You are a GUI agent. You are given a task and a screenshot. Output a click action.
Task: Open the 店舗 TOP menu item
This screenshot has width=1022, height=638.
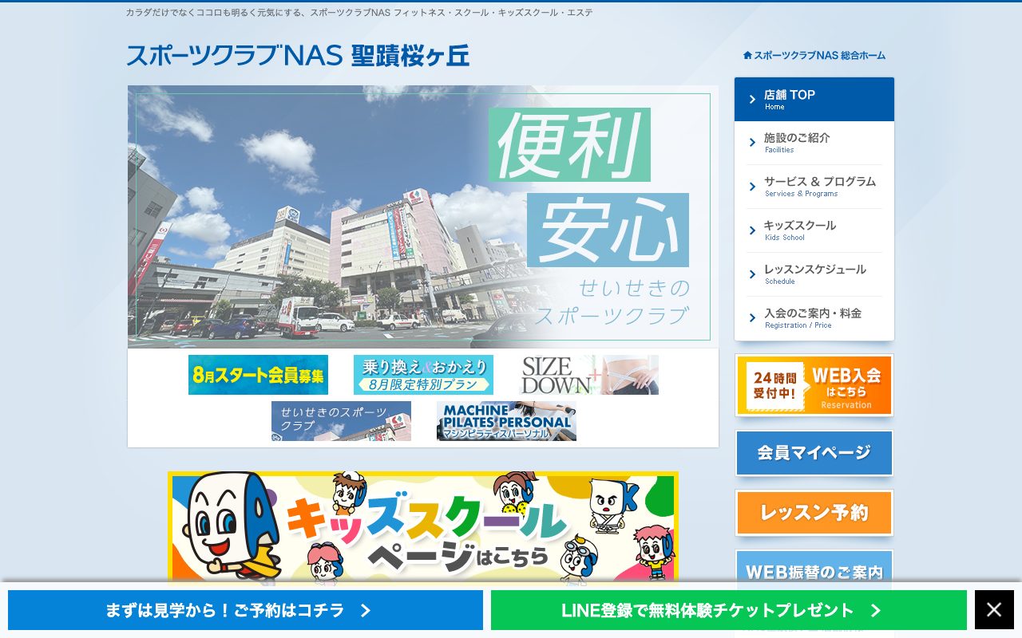tap(814, 99)
